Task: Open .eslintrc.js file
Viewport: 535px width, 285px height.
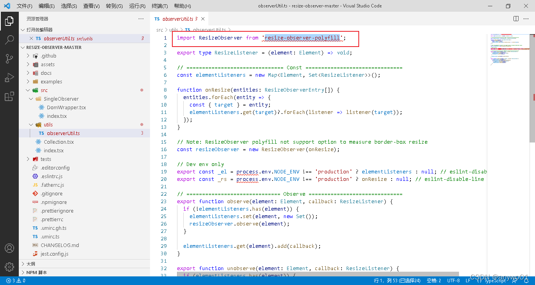Action: (x=84, y=176)
